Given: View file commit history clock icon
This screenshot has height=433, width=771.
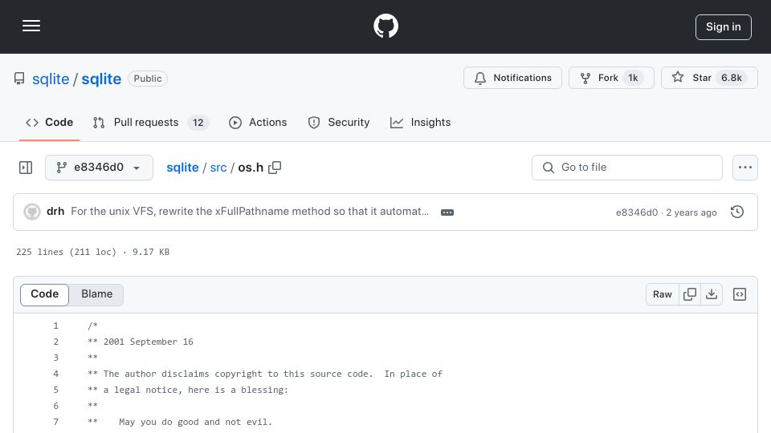Looking at the screenshot, I should pyautogui.click(x=737, y=212).
